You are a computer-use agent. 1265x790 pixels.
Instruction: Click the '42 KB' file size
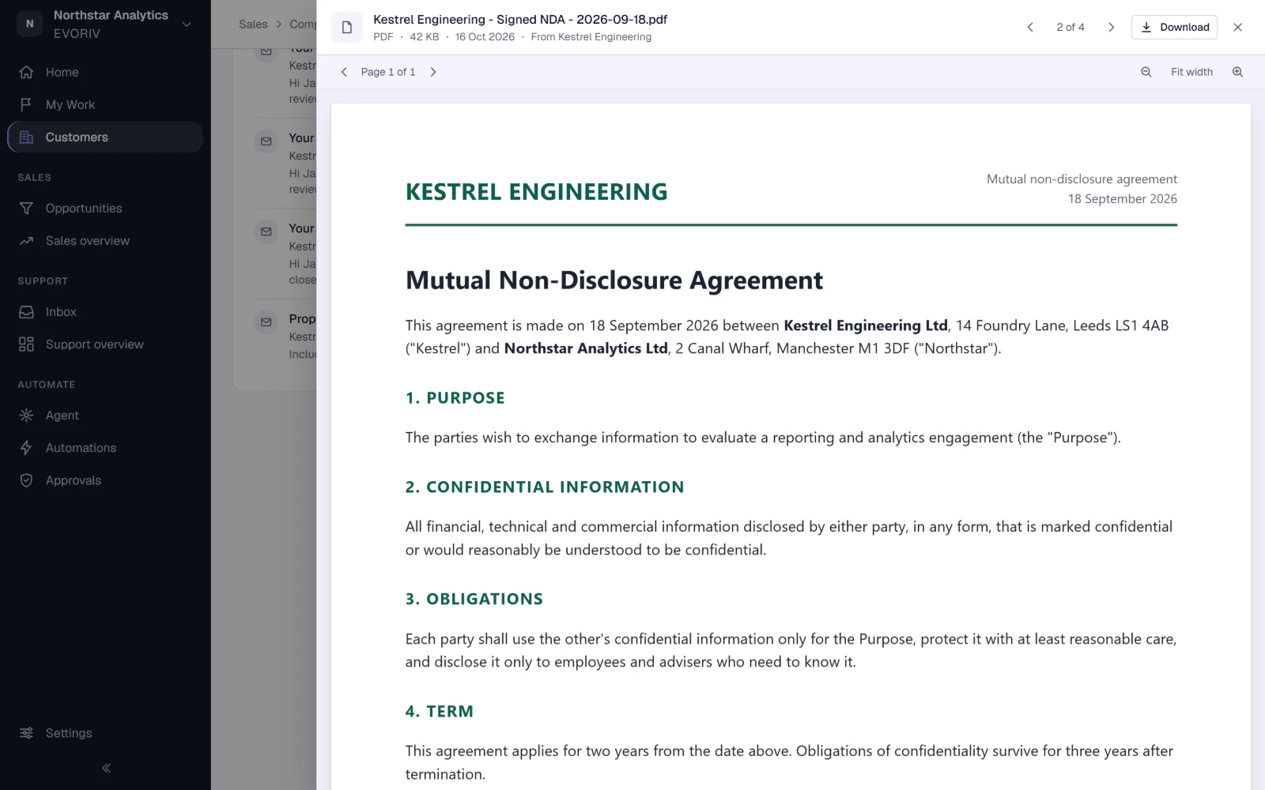(424, 36)
